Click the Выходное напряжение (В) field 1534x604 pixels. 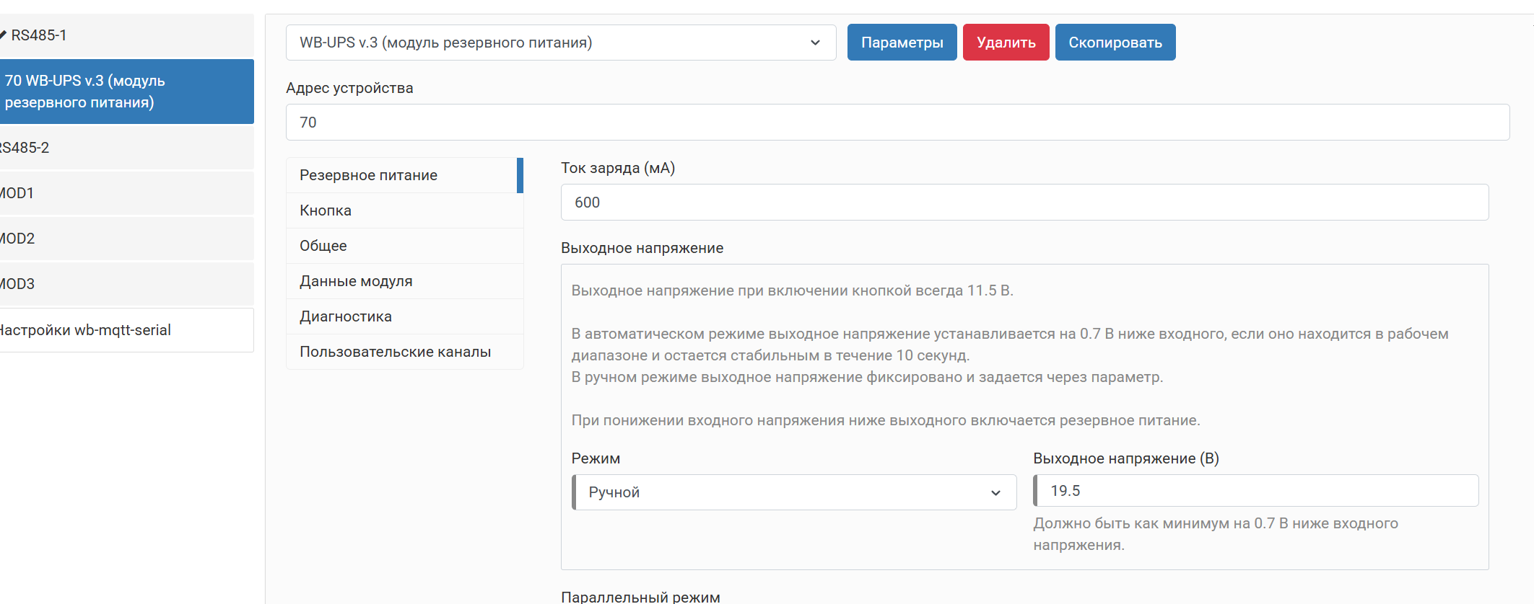1255,491
